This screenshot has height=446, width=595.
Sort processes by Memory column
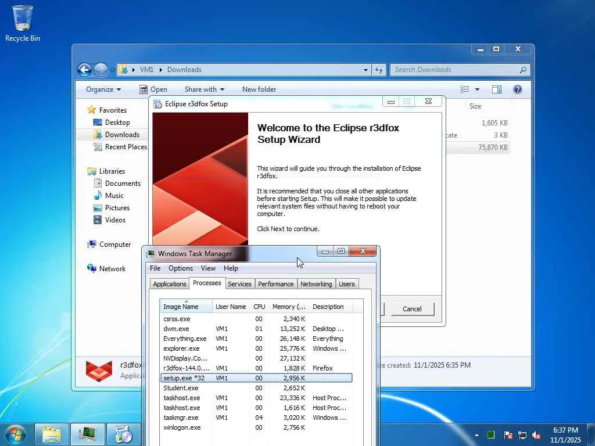289,307
